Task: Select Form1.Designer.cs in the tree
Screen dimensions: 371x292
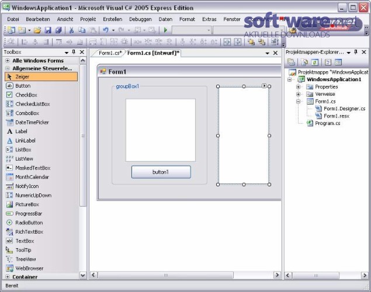Action: [344, 109]
